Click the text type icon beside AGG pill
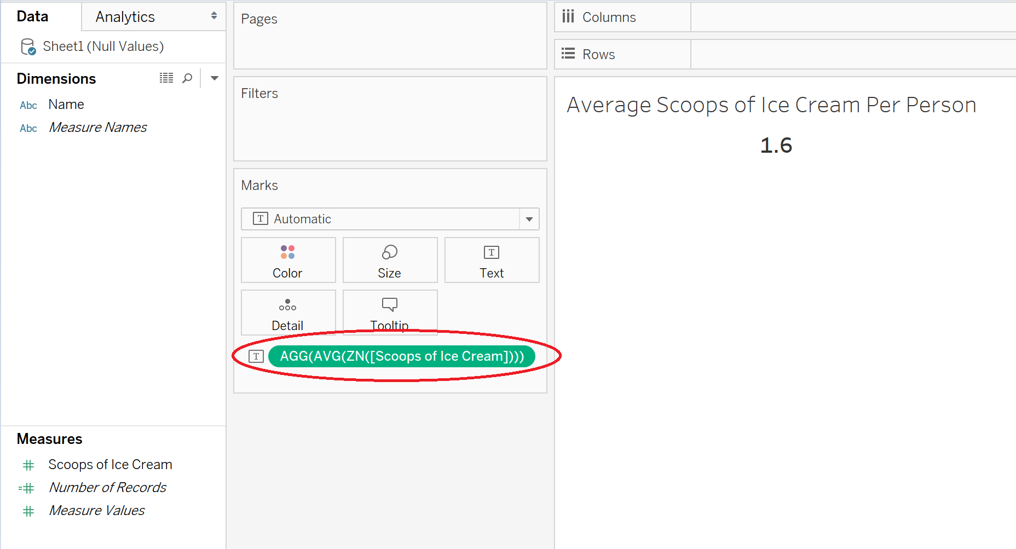 point(256,356)
